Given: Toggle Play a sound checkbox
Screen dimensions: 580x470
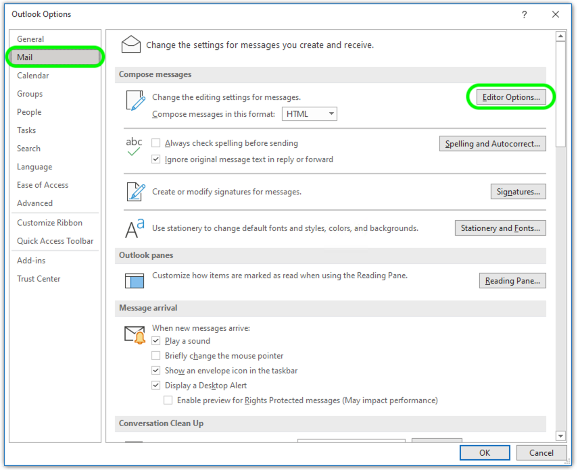Looking at the screenshot, I should pos(156,340).
